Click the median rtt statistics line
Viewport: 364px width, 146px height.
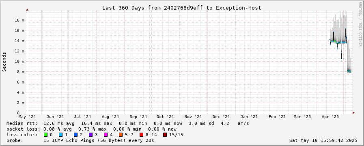pos(128,123)
